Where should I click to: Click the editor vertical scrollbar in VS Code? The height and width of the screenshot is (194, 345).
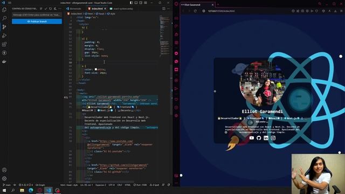[171, 90]
